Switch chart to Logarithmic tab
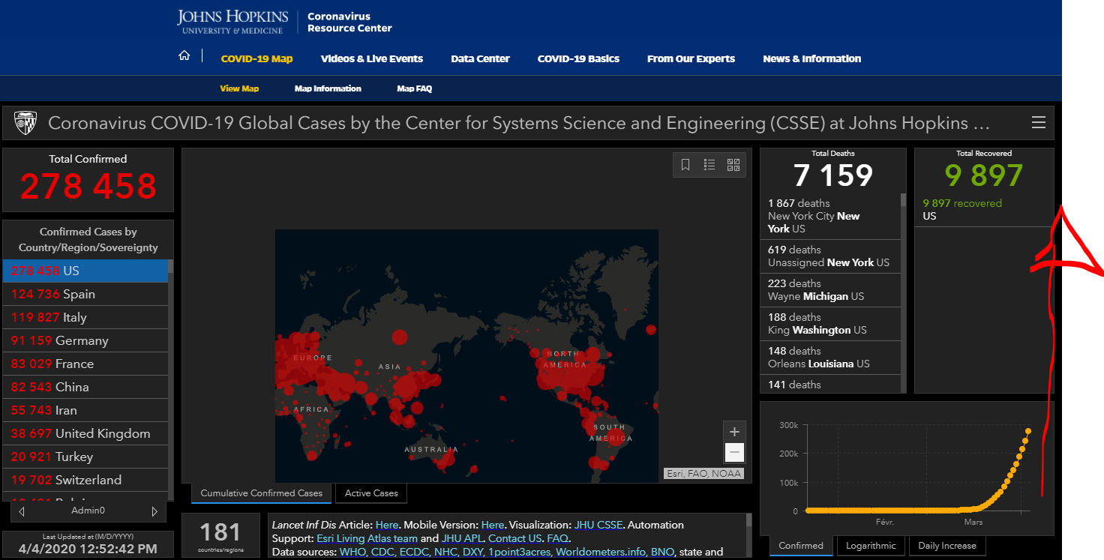The width and height of the screenshot is (1104, 560). coord(871,546)
